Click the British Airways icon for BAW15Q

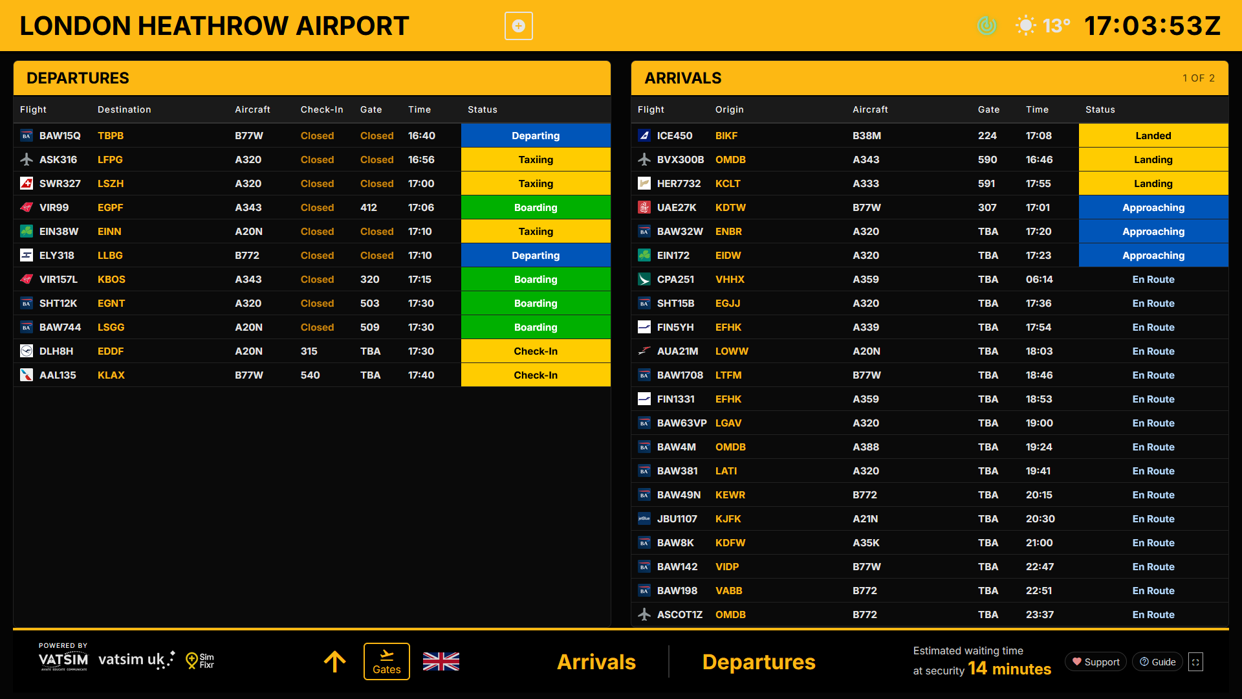[x=27, y=136]
